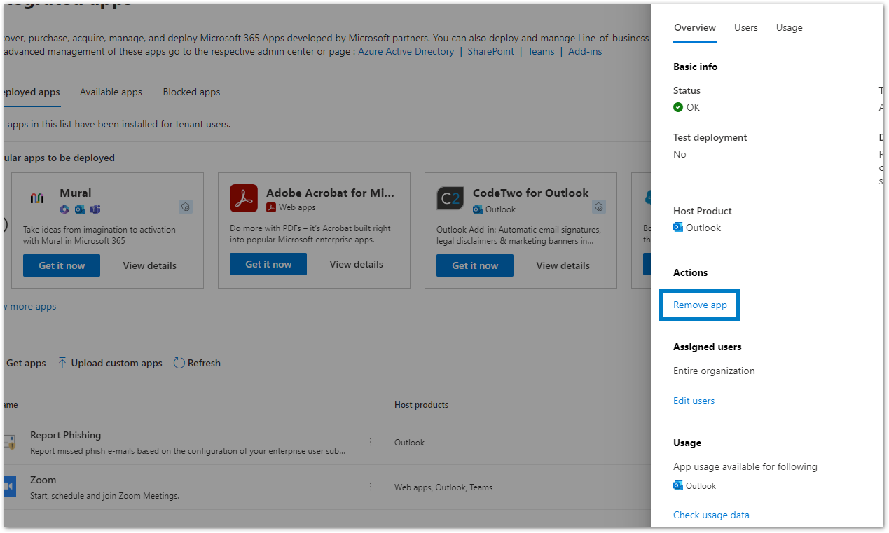Click the Report Phishing app icon

point(9,442)
